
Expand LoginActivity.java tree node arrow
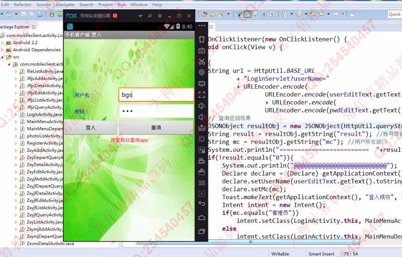point(16,114)
